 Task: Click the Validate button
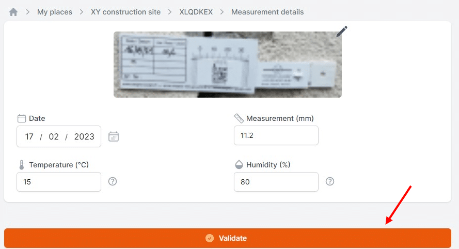click(228, 238)
